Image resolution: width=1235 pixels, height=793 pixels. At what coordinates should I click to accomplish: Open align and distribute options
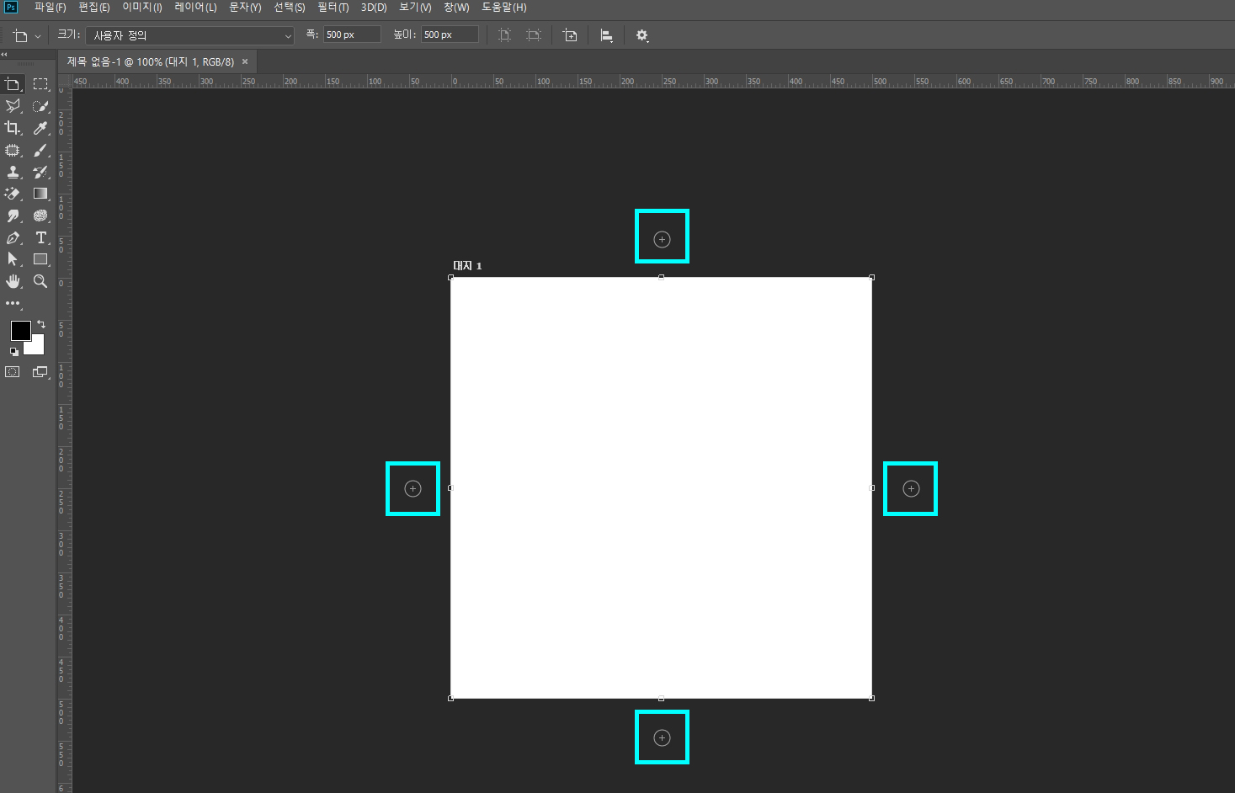point(606,35)
